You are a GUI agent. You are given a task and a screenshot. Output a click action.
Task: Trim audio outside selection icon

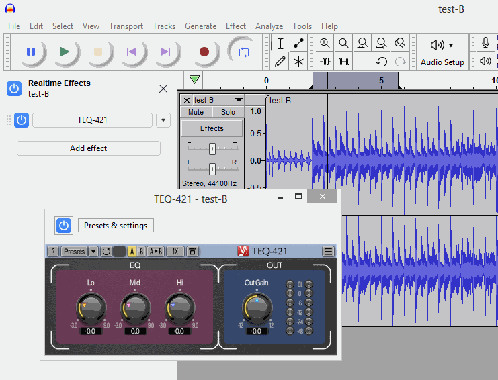point(325,62)
